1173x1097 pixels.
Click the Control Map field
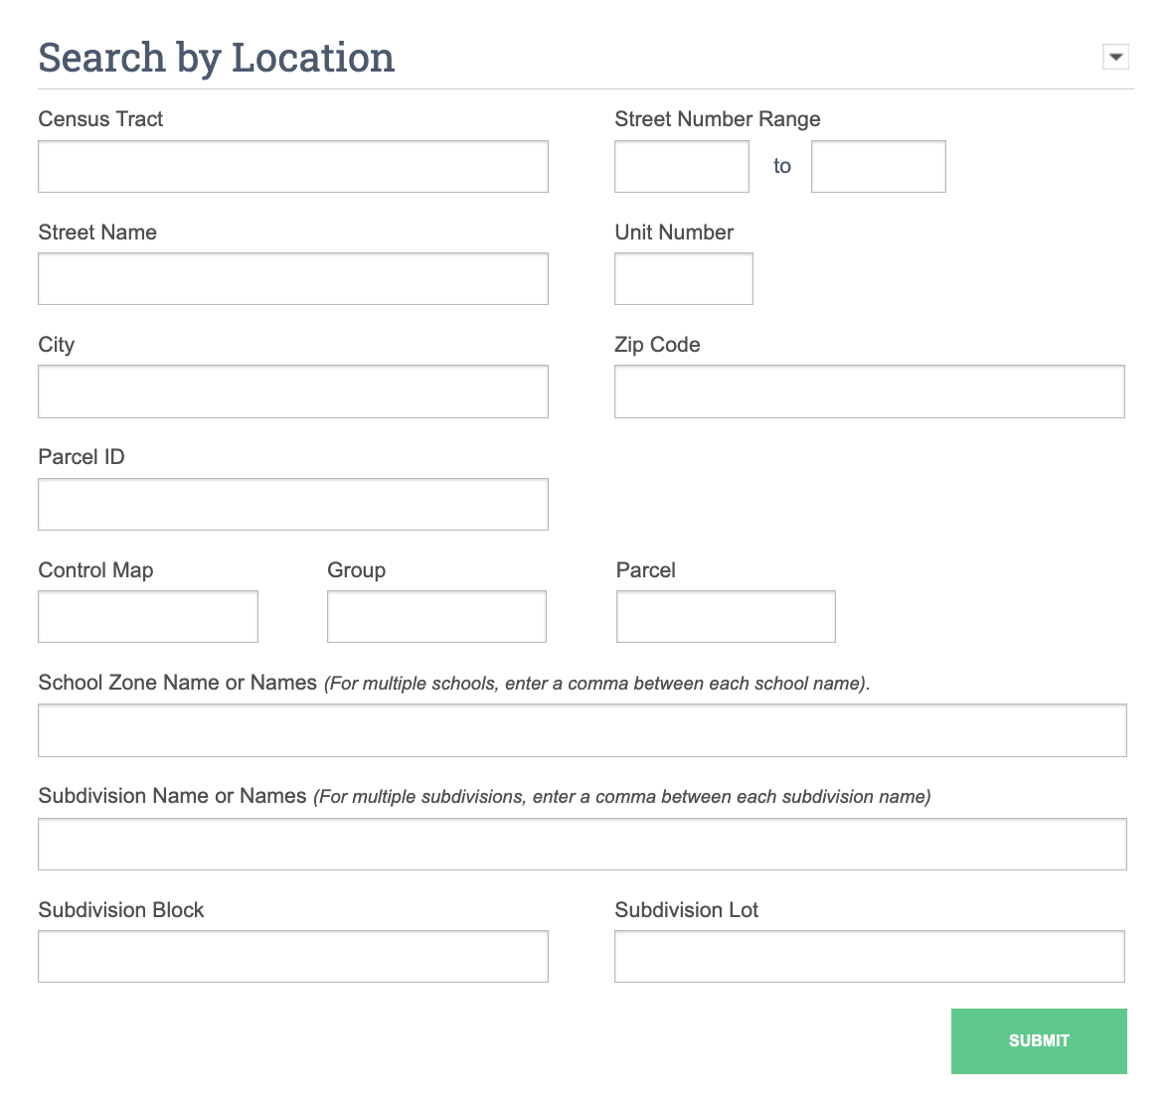point(147,616)
